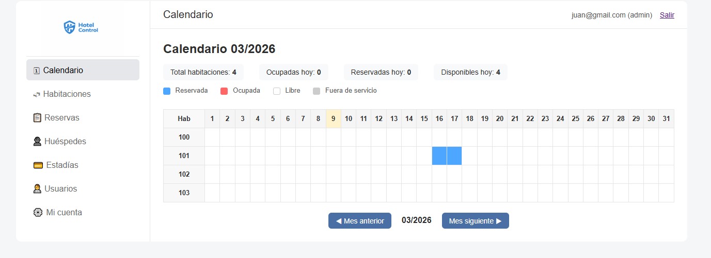This screenshot has width=711, height=258.
Task: Click the gear icon beside Mi cuenta
Action: pos(38,213)
